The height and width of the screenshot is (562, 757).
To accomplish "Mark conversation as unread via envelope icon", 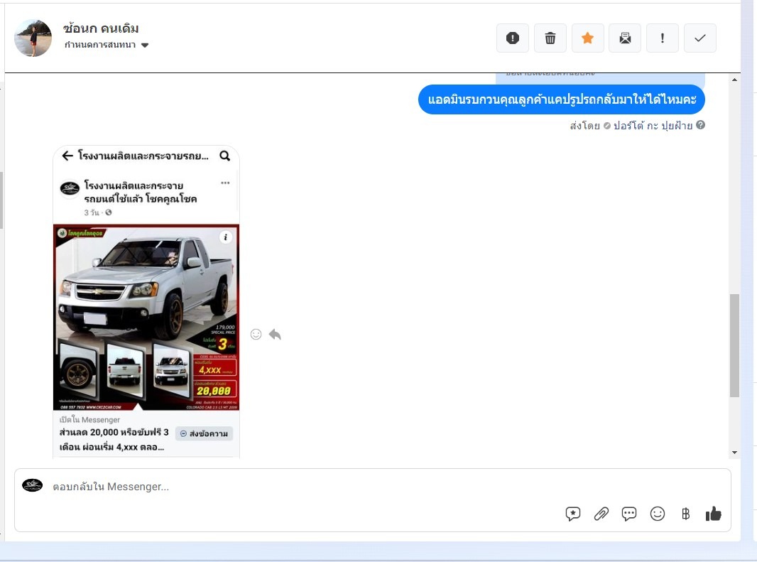I will 625,38.
